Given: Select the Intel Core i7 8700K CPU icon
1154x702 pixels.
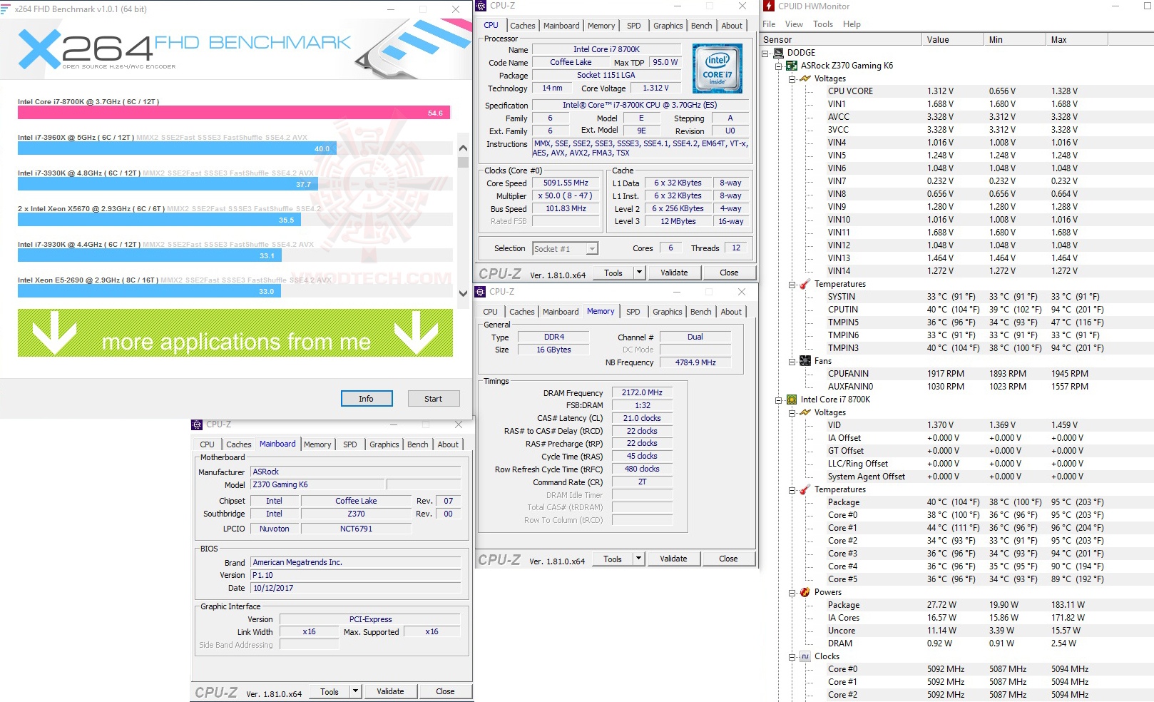Looking at the screenshot, I should (792, 400).
